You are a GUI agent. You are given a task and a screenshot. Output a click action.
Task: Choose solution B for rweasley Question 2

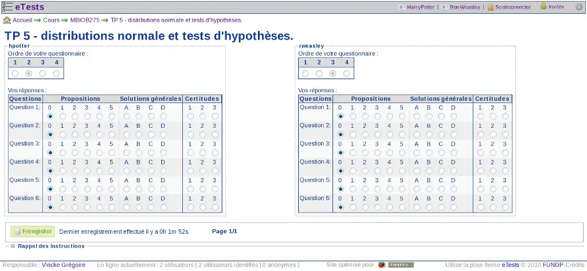click(x=429, y=135)
